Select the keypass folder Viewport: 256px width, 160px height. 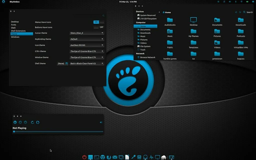[241, 56]
